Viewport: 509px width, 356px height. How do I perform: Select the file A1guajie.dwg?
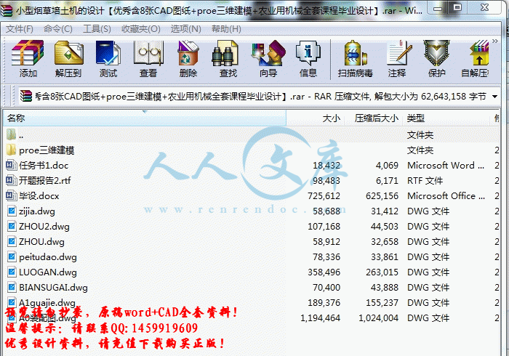[252, 302]
